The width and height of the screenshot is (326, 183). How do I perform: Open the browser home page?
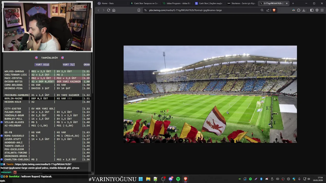click(114, 10)
